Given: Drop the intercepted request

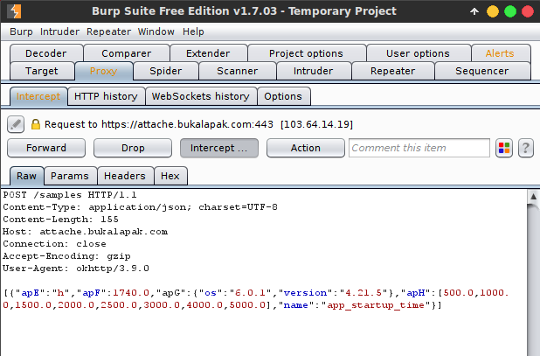Looking at the screenshot, I should pos(133,148).
